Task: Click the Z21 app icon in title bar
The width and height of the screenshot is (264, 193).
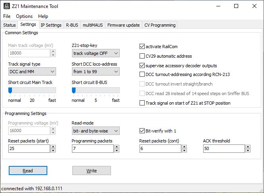Action: [6, 6]
